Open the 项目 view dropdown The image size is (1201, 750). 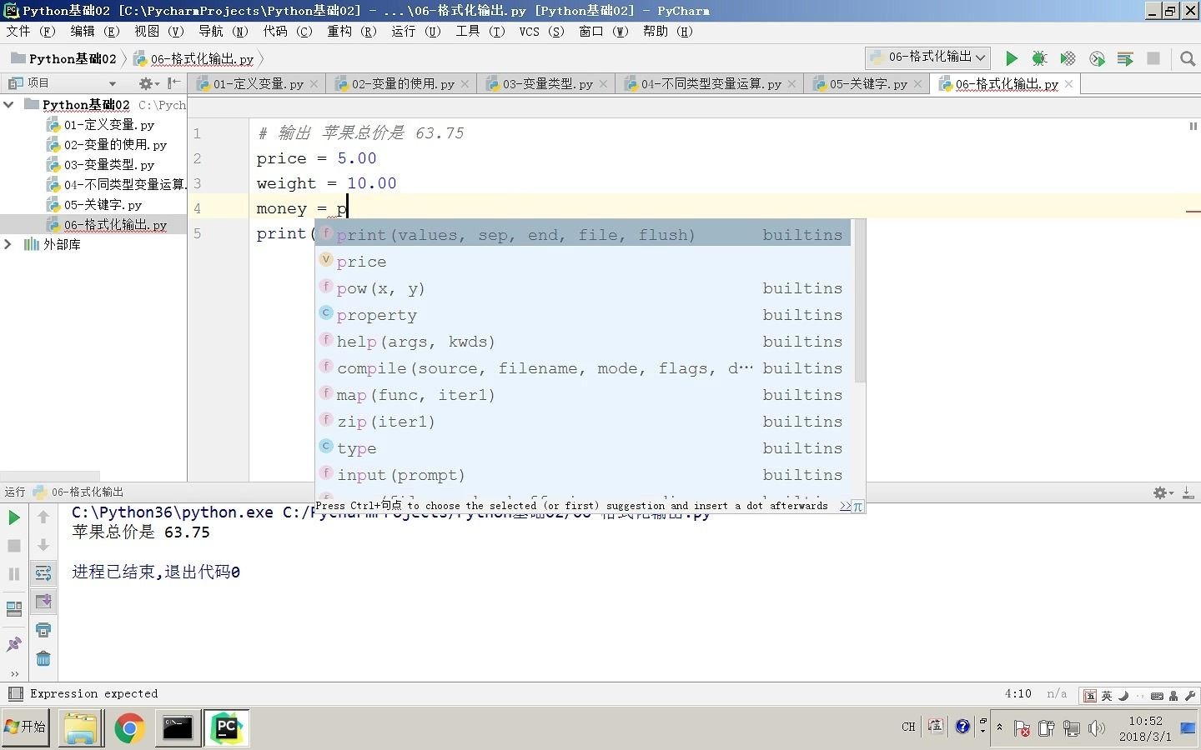tap(113, 83)
